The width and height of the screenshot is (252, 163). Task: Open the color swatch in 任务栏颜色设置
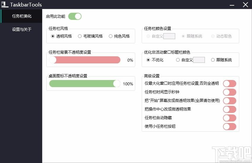click(x=169, y=36)
